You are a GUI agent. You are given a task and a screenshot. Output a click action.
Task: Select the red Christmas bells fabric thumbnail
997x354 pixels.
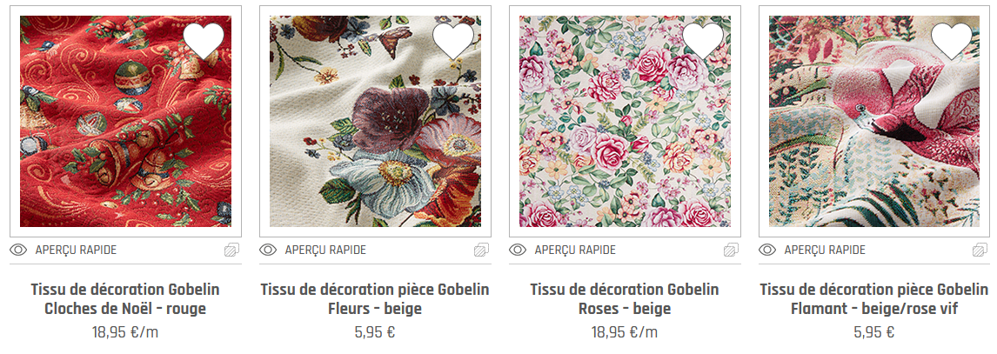(x=125, y=122)
